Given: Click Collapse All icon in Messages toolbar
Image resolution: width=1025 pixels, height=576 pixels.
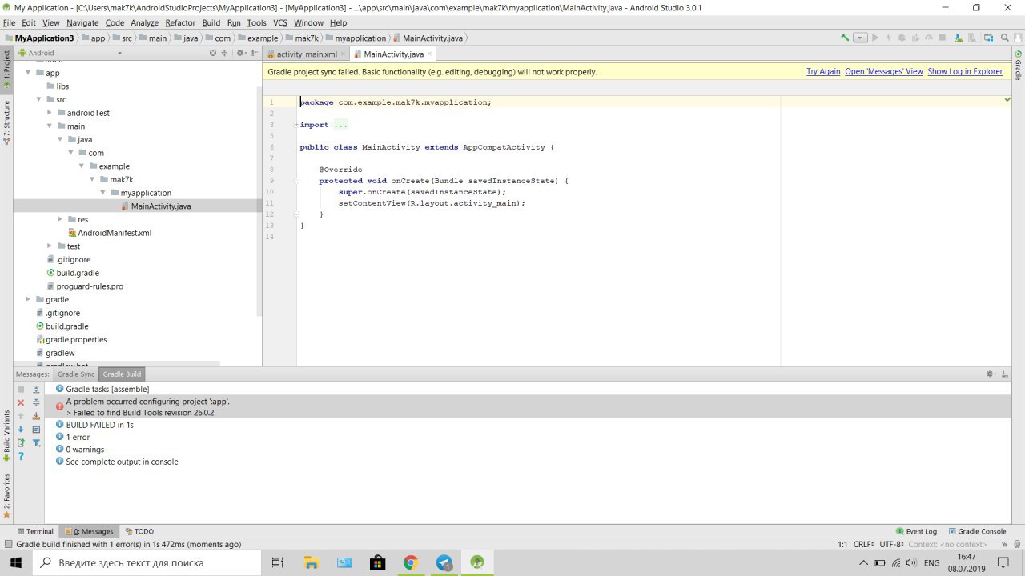Looking at the screenshot, I should click(x=36, y=402).
